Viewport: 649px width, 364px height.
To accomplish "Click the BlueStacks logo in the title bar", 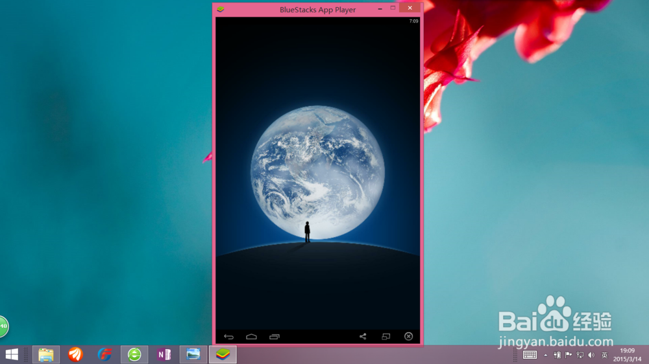I will point(221,9).
